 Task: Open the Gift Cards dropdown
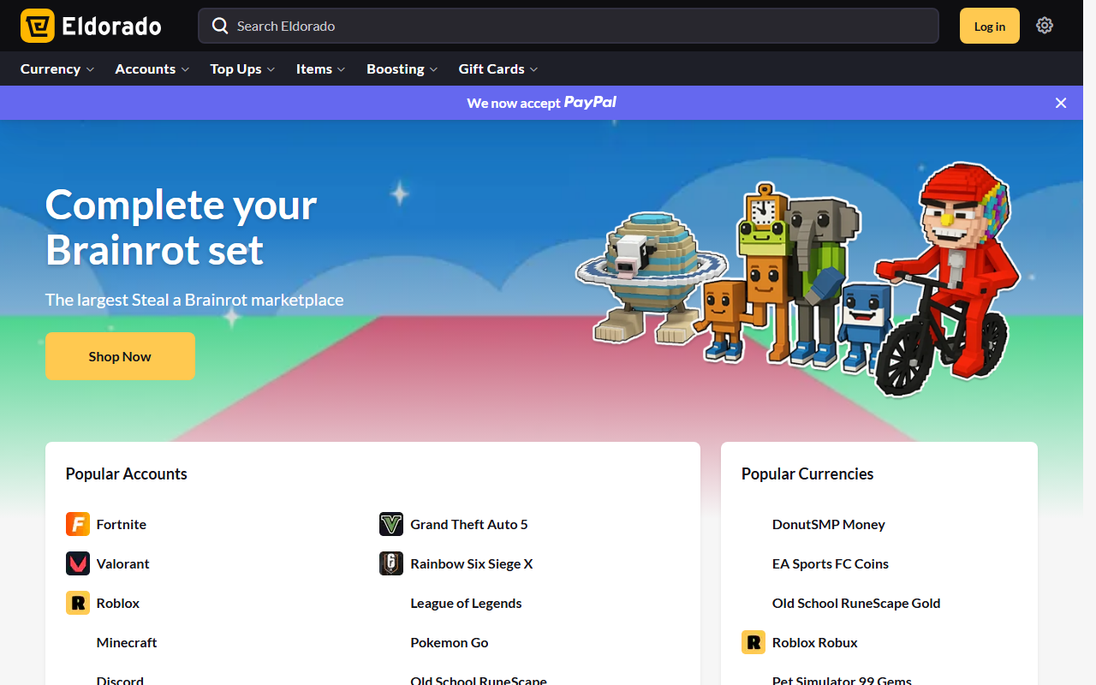(x=498, y=69)
